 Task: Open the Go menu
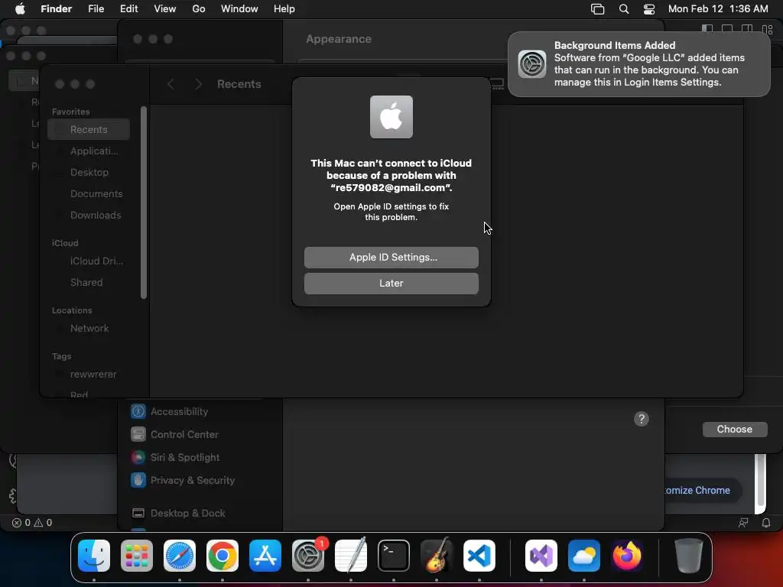[199, 8]
